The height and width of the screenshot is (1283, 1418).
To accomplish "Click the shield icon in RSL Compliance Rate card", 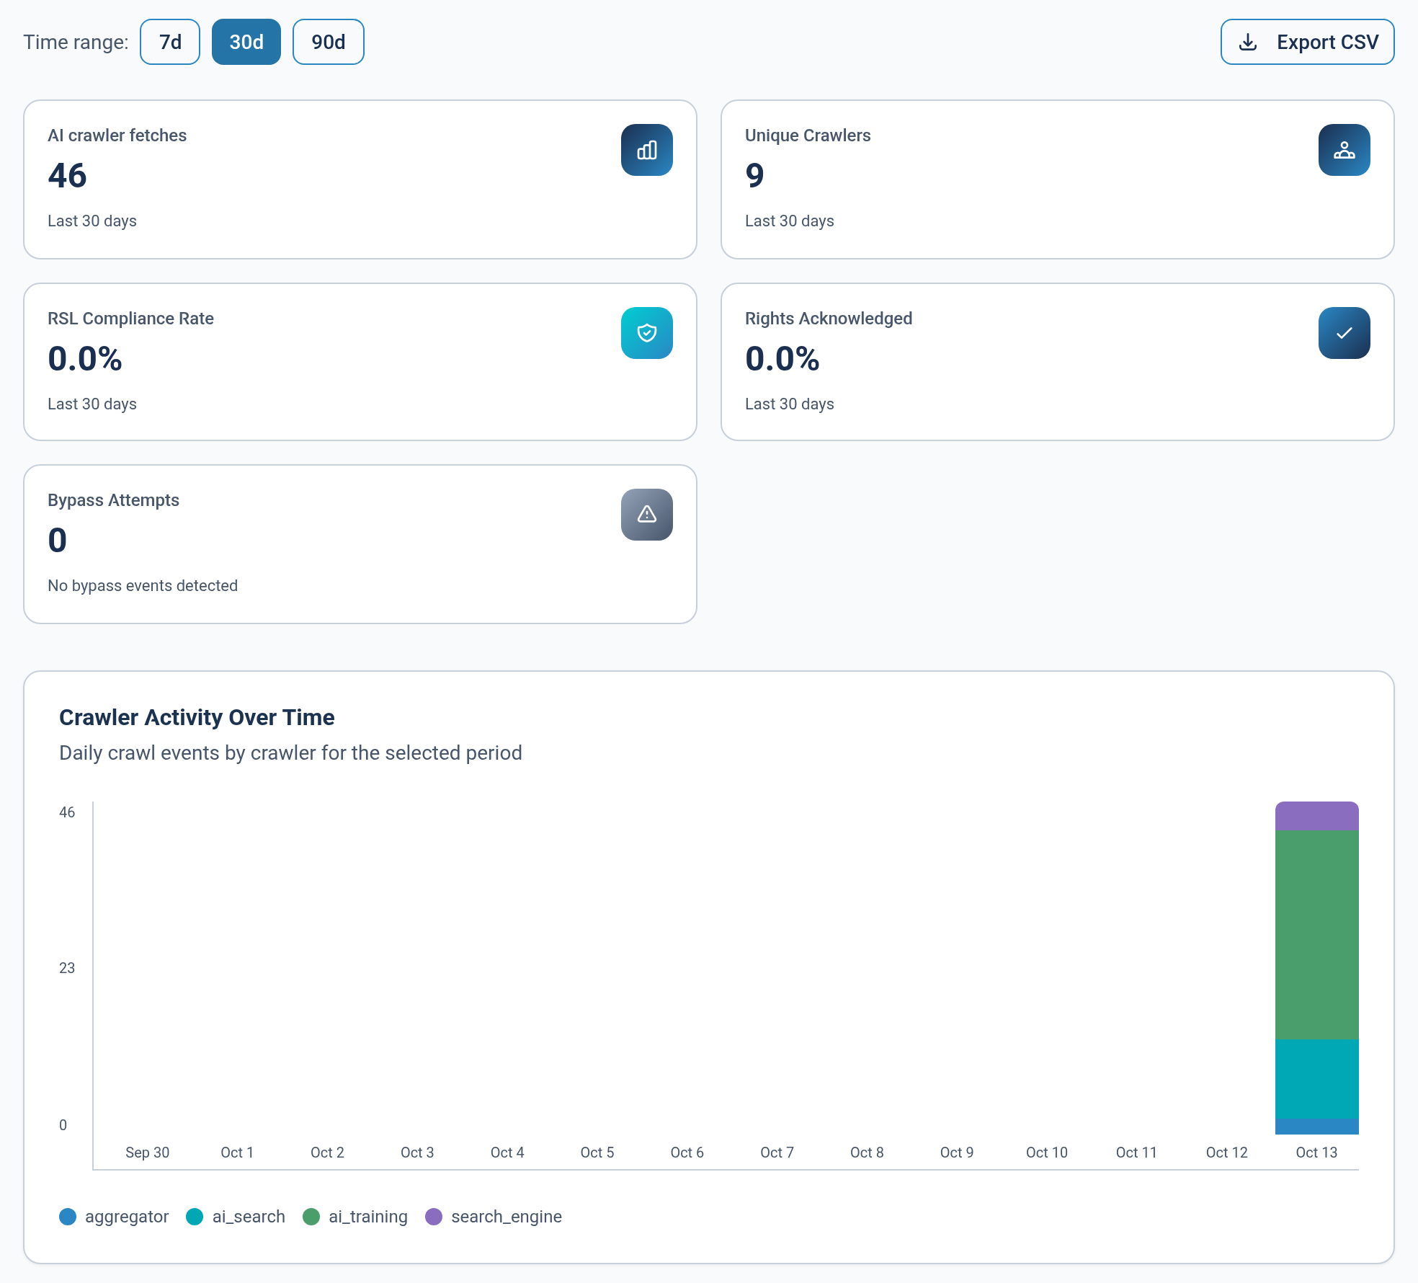I will 647,333.
